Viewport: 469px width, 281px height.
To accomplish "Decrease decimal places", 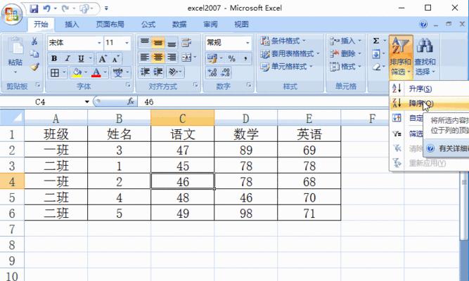I will (x=225, y=72).
